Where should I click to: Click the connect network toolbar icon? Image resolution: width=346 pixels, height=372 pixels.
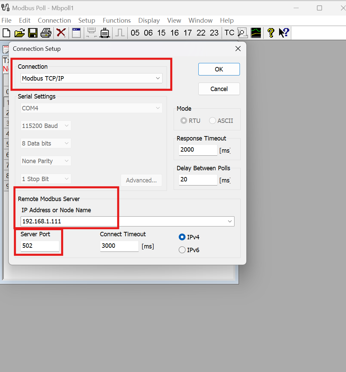click(92, 33)
